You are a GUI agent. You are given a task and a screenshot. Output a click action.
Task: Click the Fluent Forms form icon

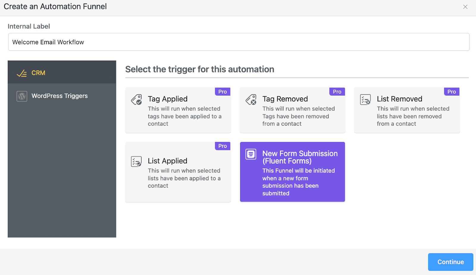(x=251, y=154)
